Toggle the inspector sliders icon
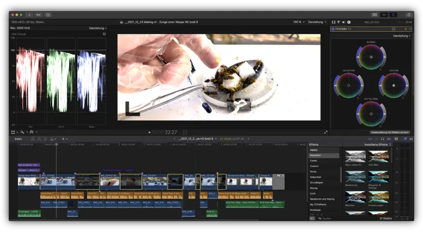The width and height of the screenshot is (423, 232). (393, 15)
